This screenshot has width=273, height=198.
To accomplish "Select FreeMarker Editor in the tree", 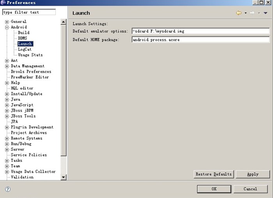I will pyautogui.click(x=30, y=77).
